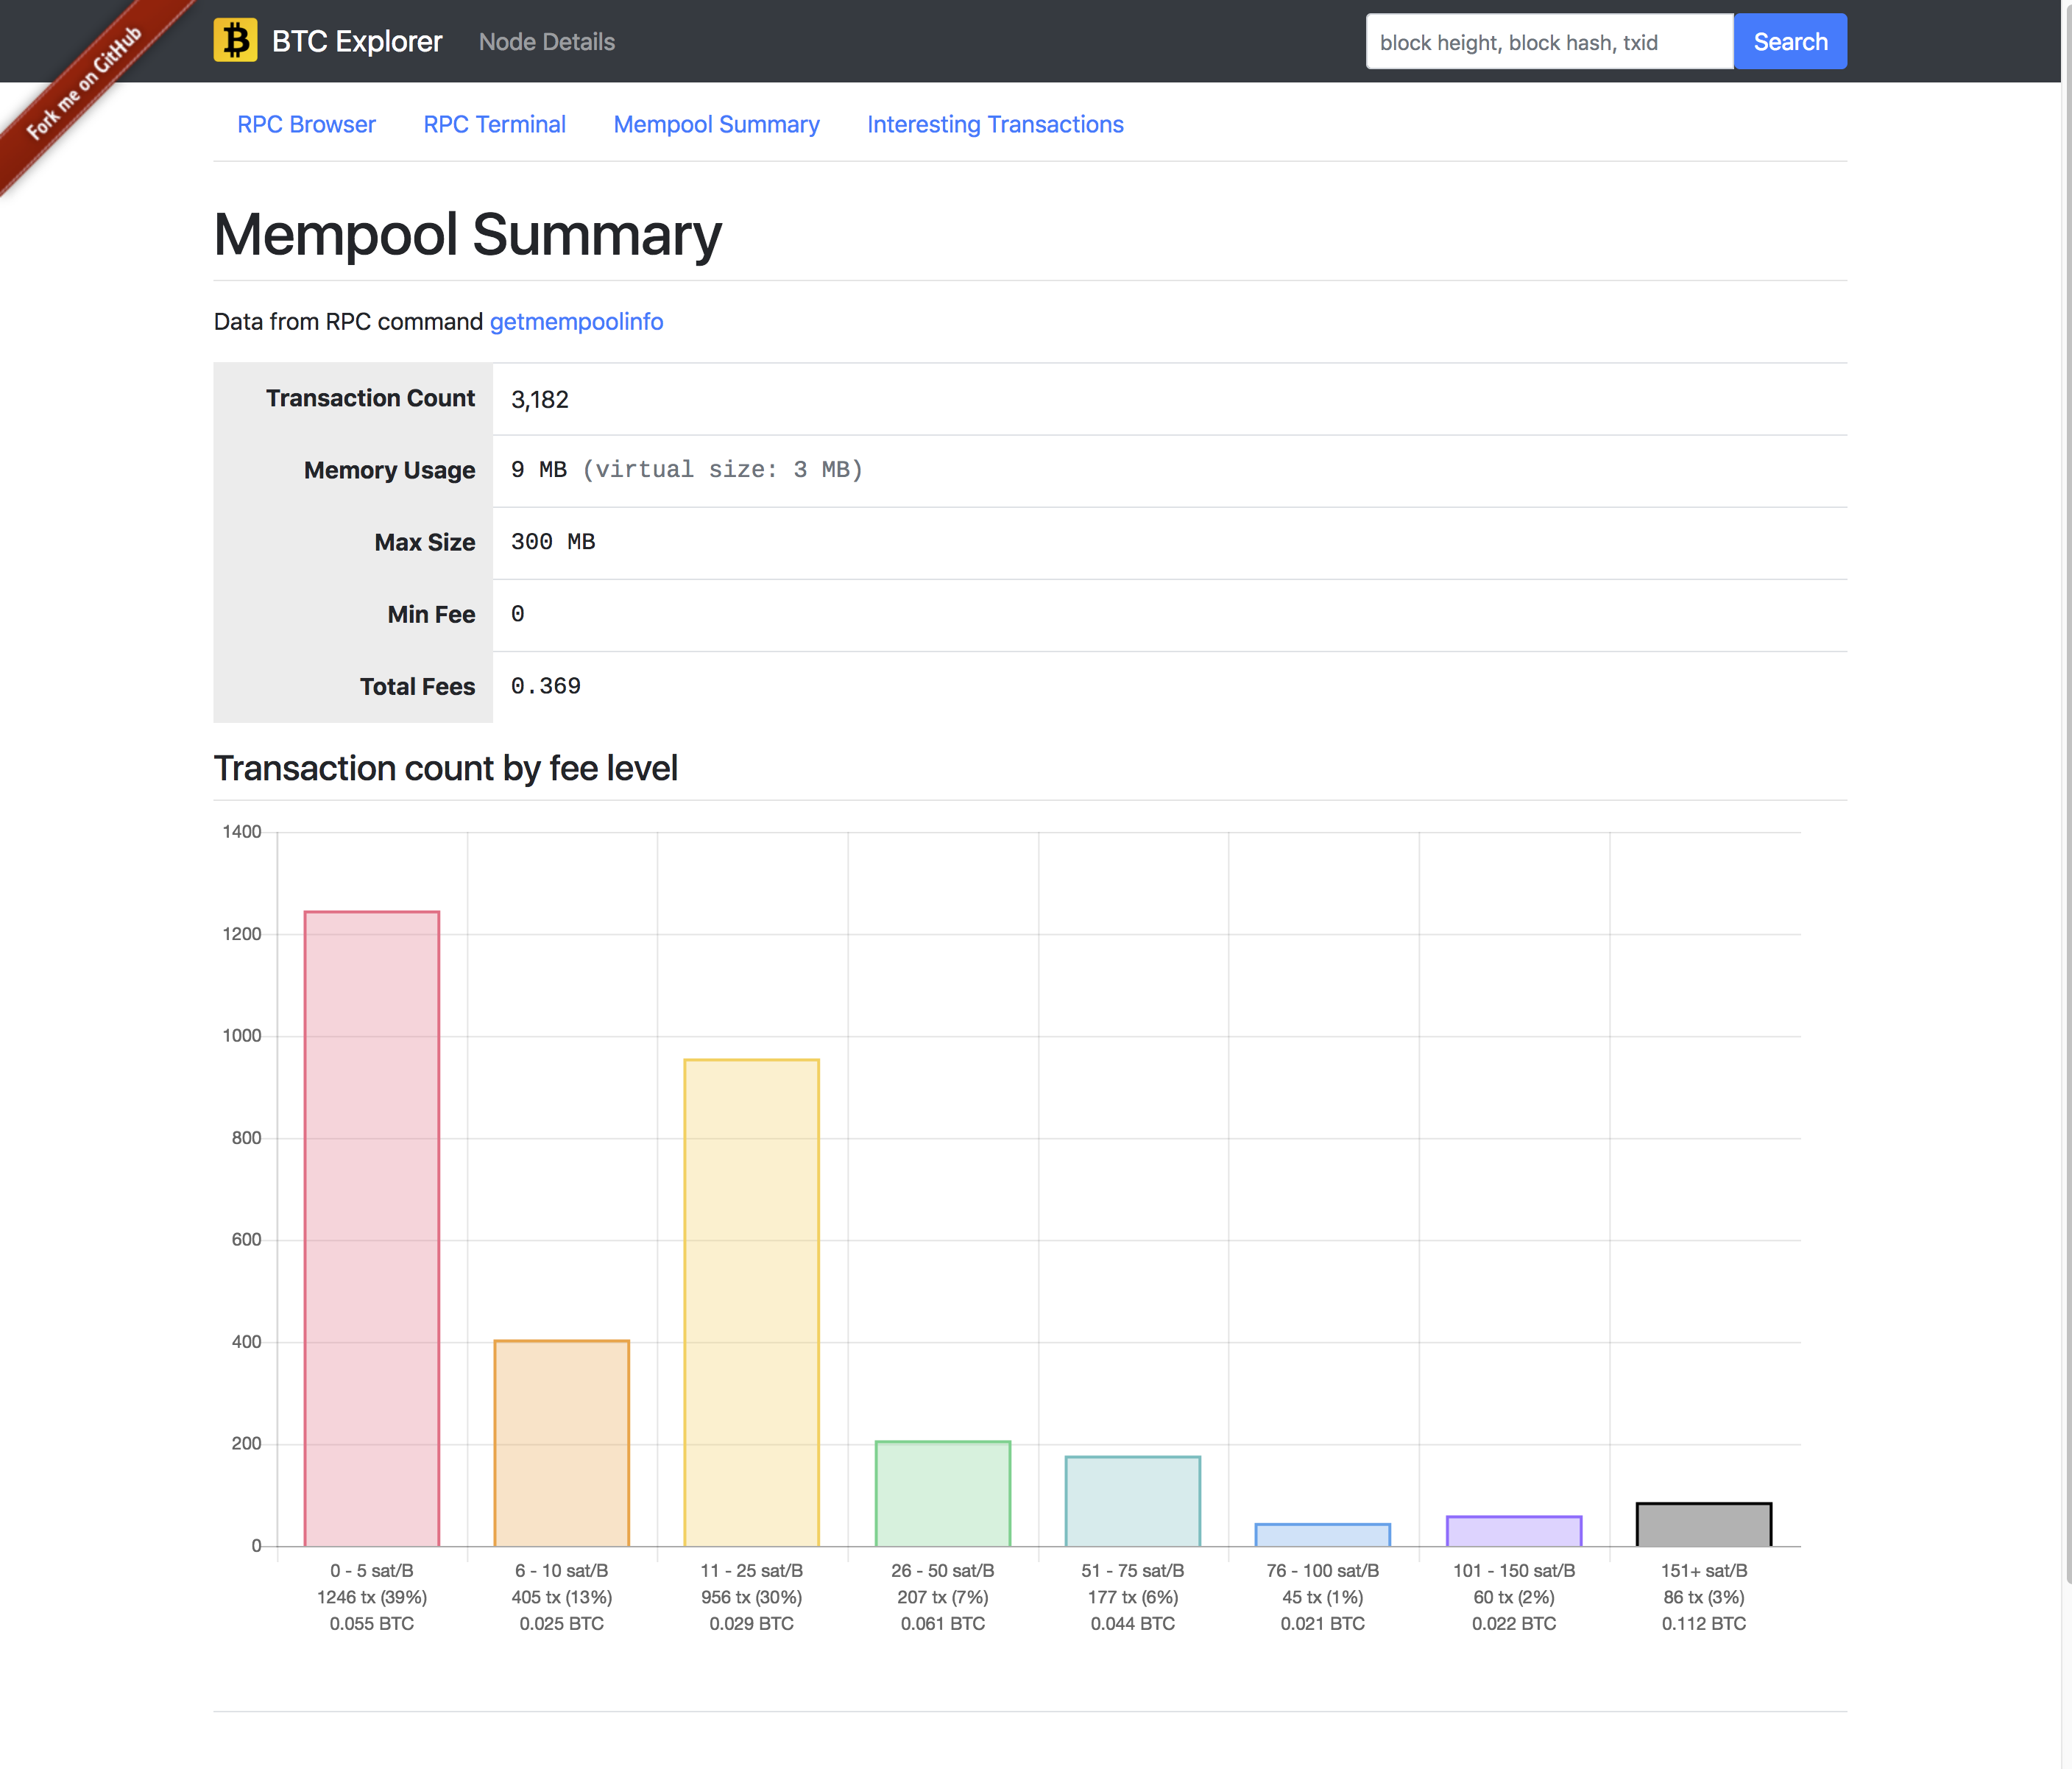Open the Interesting Transactions tab
Screen dimensions: 2072x1769
click(x=994, y=124)
